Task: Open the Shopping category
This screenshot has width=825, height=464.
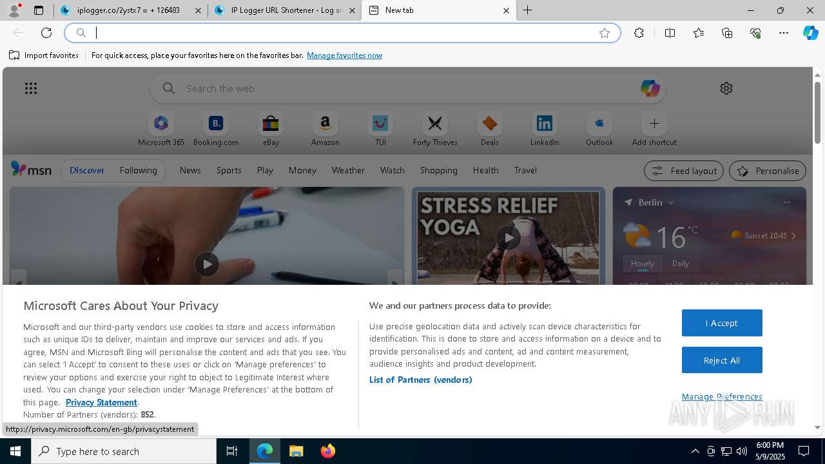Action: (x=438, y=170)
